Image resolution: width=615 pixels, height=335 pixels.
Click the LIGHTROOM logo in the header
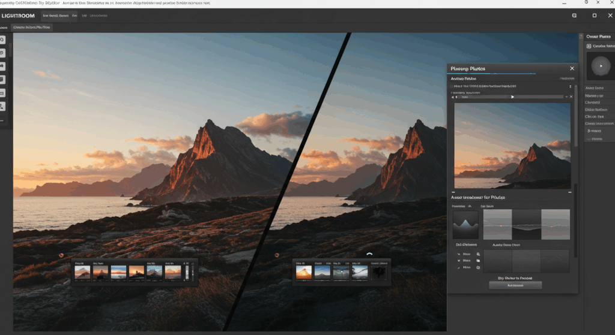click(18, 16)
